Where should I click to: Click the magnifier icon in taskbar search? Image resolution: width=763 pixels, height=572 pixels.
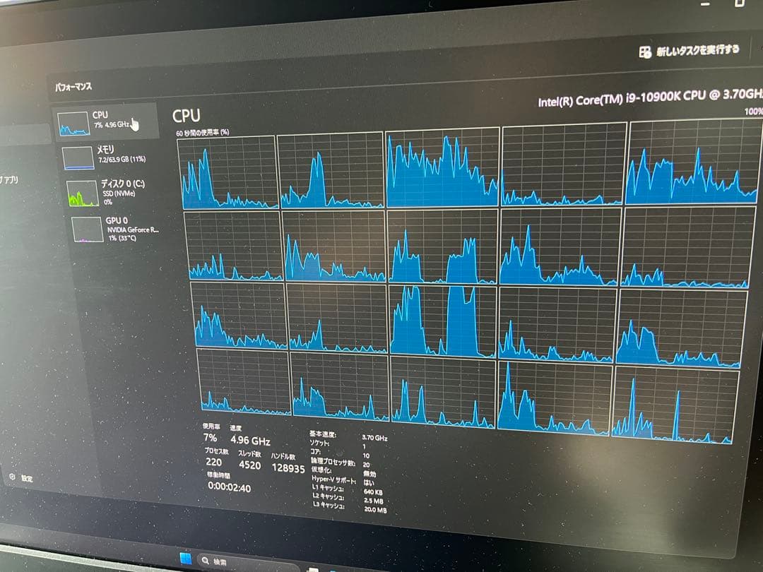pyautogui.click(x=206, y=561)
